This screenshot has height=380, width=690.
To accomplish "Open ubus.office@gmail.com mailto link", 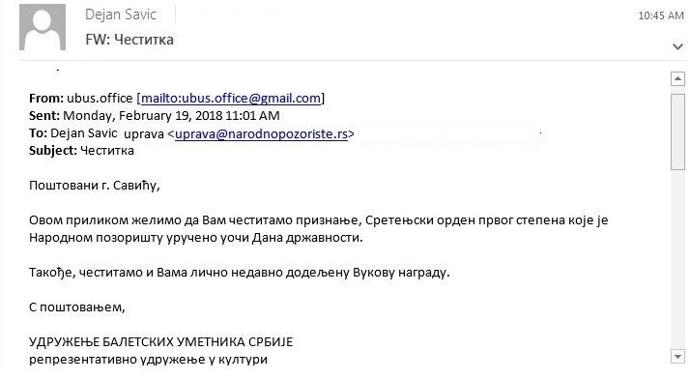I will tap(231, 99).
